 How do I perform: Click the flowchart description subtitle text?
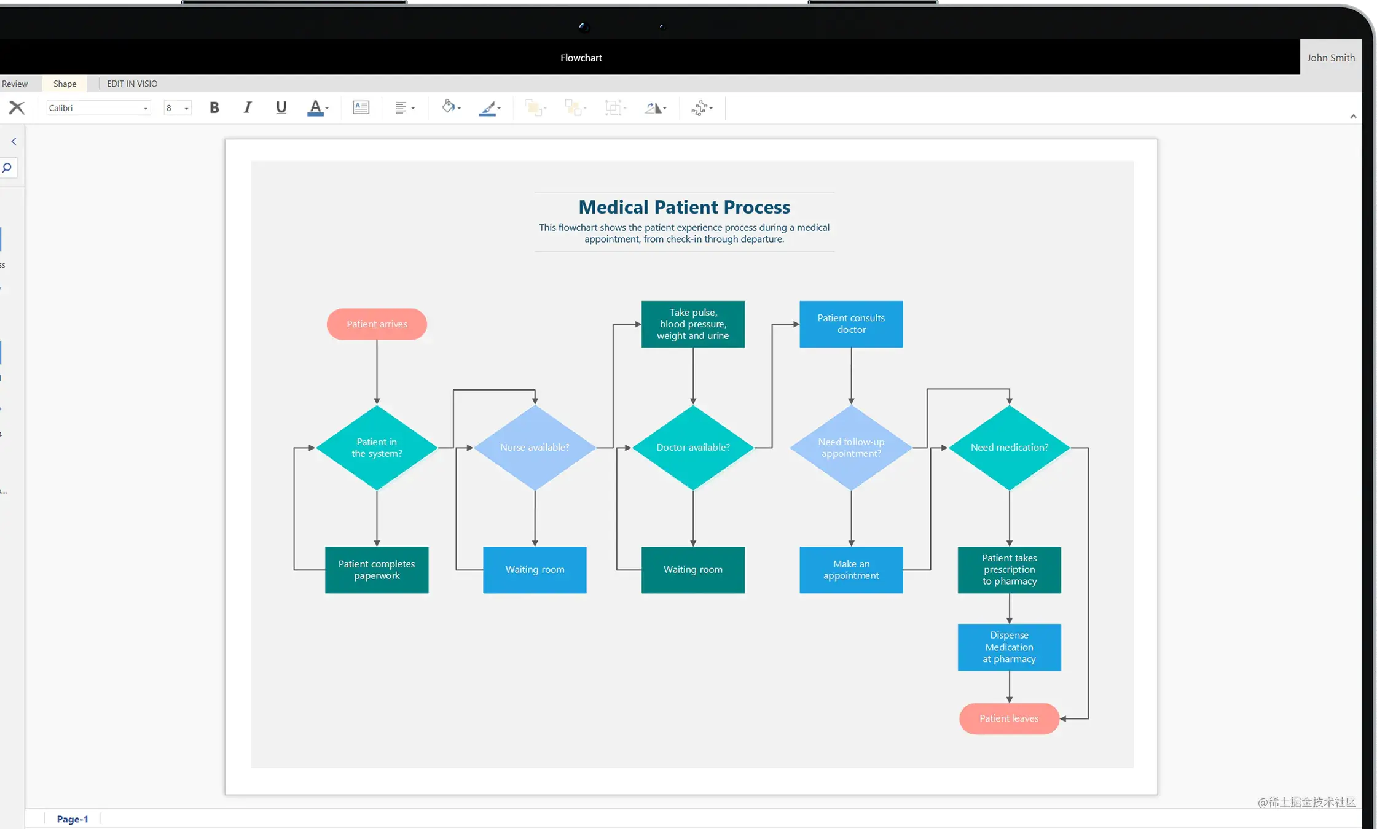click(684, 233)
